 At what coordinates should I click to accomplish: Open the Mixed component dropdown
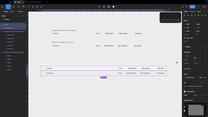tap(189, 47)
